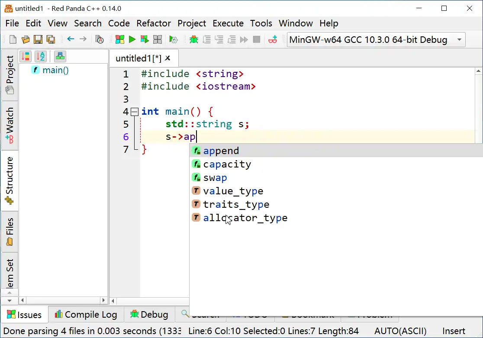The width and height of the screenshot is (483, 338).
Task: Create a new file
Action: coord(12,39)
